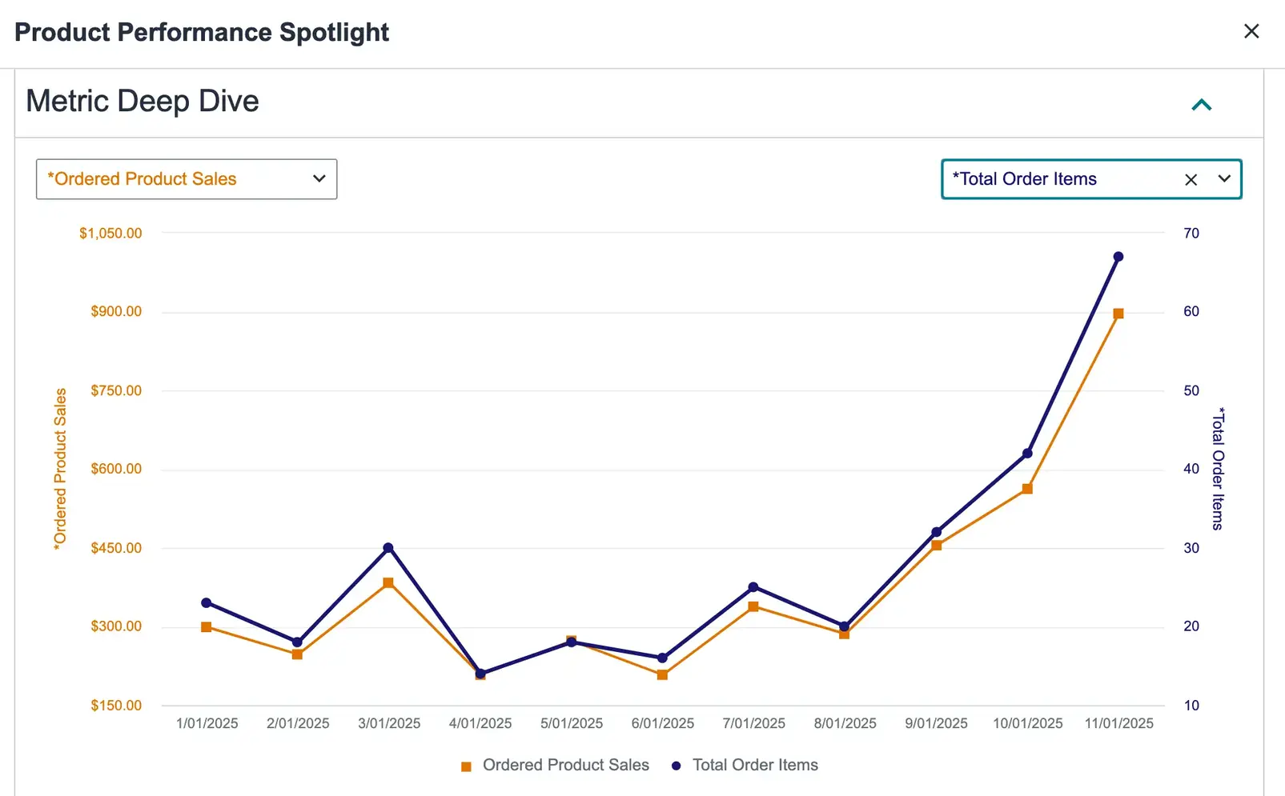Click the 3/01/2025 Total Order Items point

(x=388, y=548)
